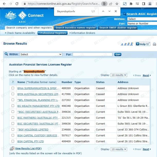The width and height of the screenshot is (157, 157).
Task: Tick checkbox for BFIN AUSTRALIA SECURITIES
Action: [13, 94]
